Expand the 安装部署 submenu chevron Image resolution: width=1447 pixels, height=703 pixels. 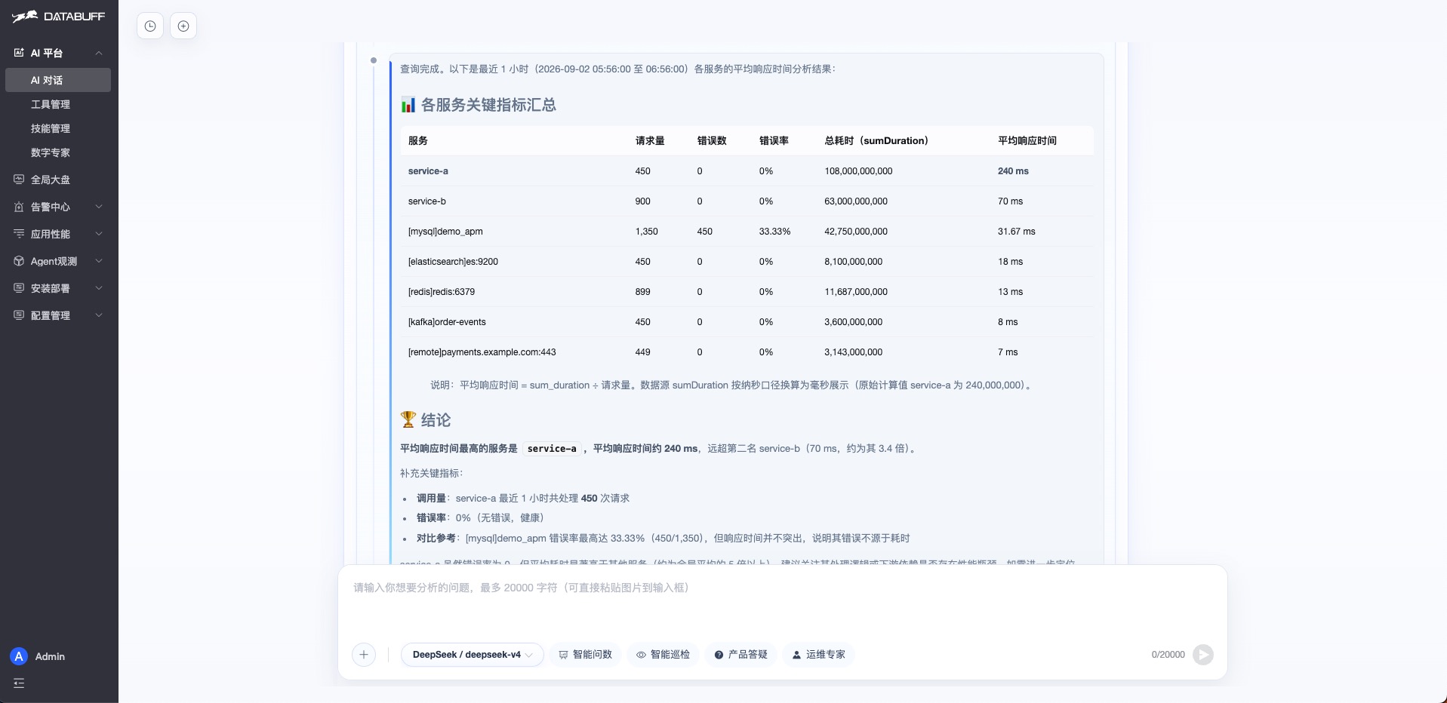tap(99, 288)
